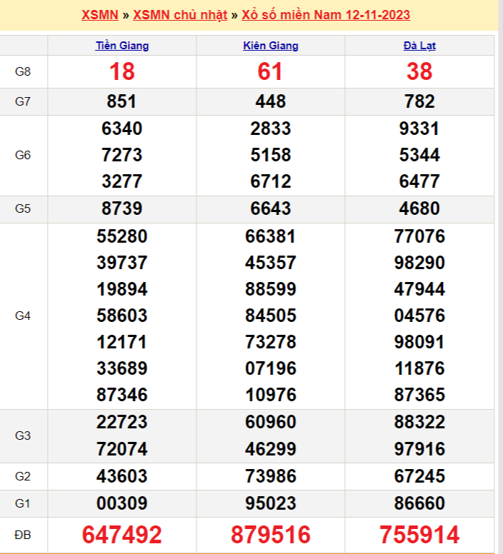Select Đà Lạt G8 number 38
Image resolution: width=503 pixels, height=554 pixels.
[419, 71]
